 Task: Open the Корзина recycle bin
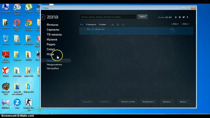[x=6, y=40]
